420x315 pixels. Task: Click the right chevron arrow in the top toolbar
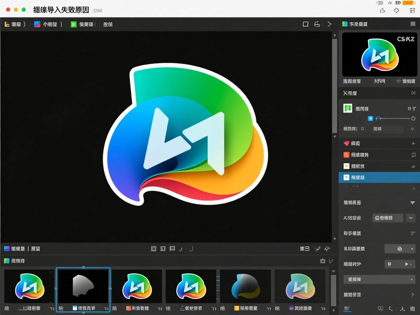[329, 24]
